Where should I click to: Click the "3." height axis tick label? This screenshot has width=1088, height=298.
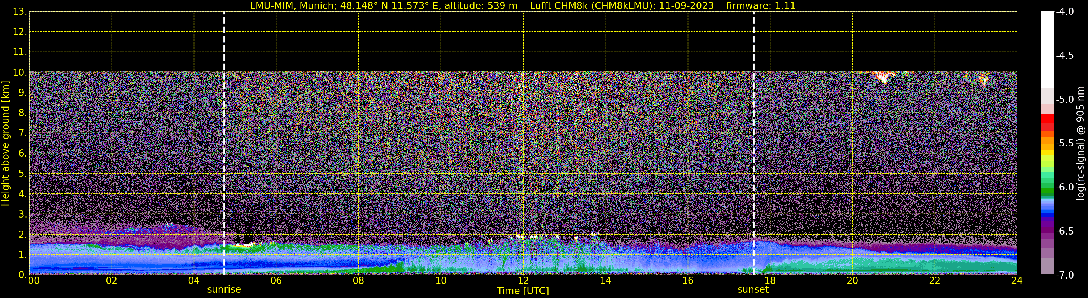pos(22,214)
